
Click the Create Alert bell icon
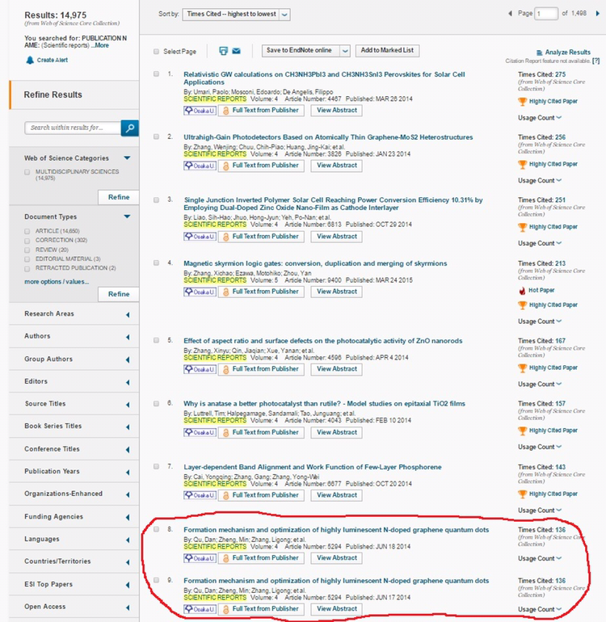(30, 60)
